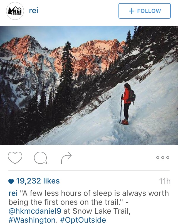Image resolution: width=178 pixels, height=224 pixels.
Task: Tap rei username in the caption
Action: 13,193
